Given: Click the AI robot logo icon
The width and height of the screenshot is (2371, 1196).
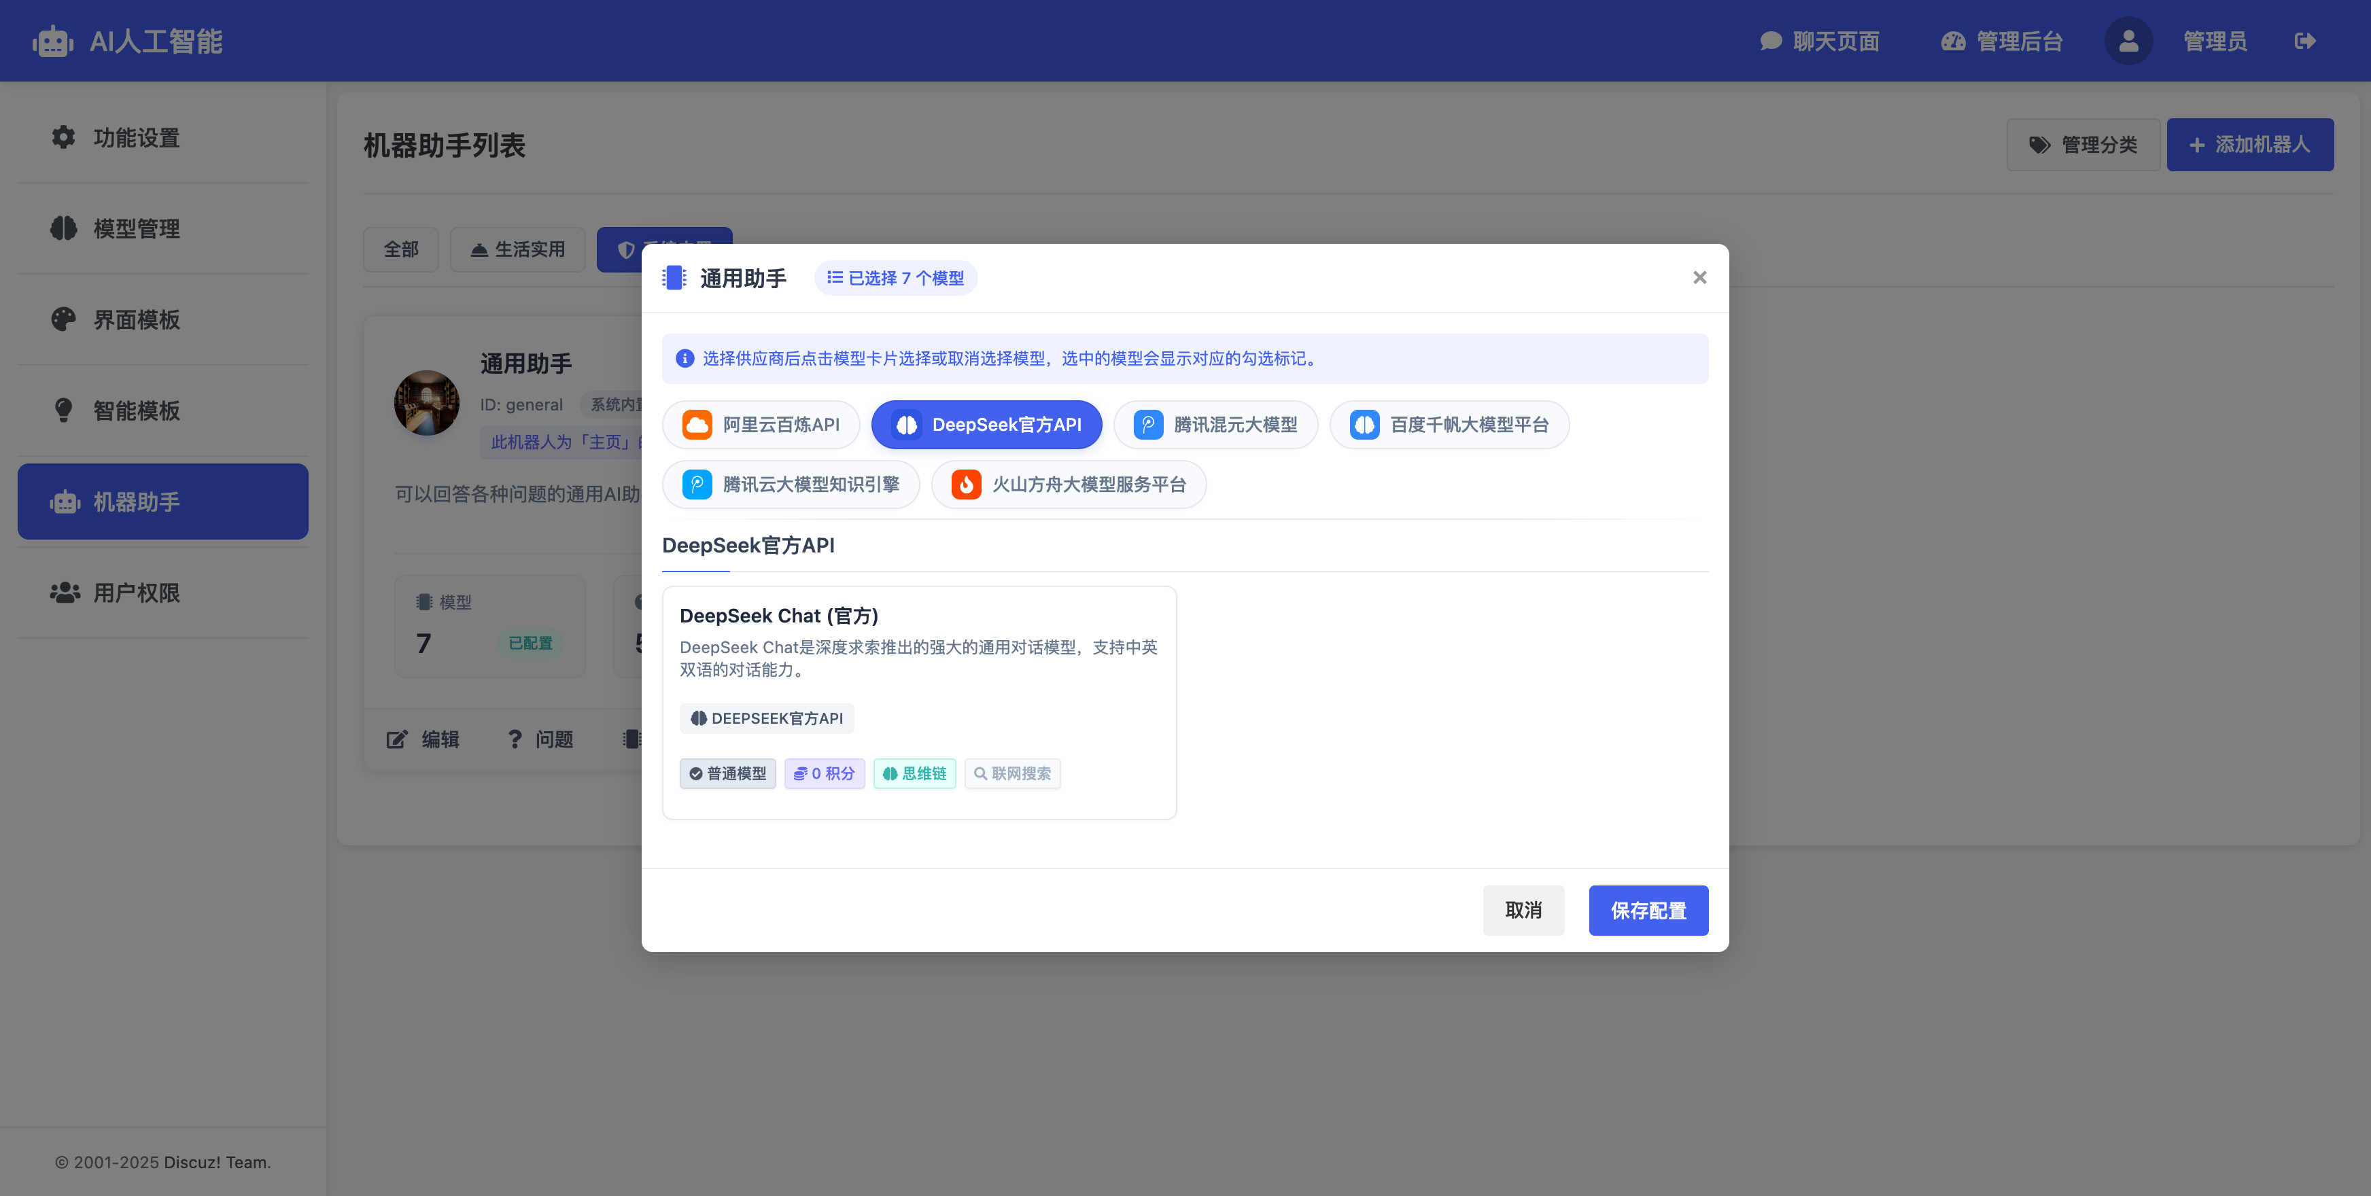Looking at the screenshot, I should (52, 41).
